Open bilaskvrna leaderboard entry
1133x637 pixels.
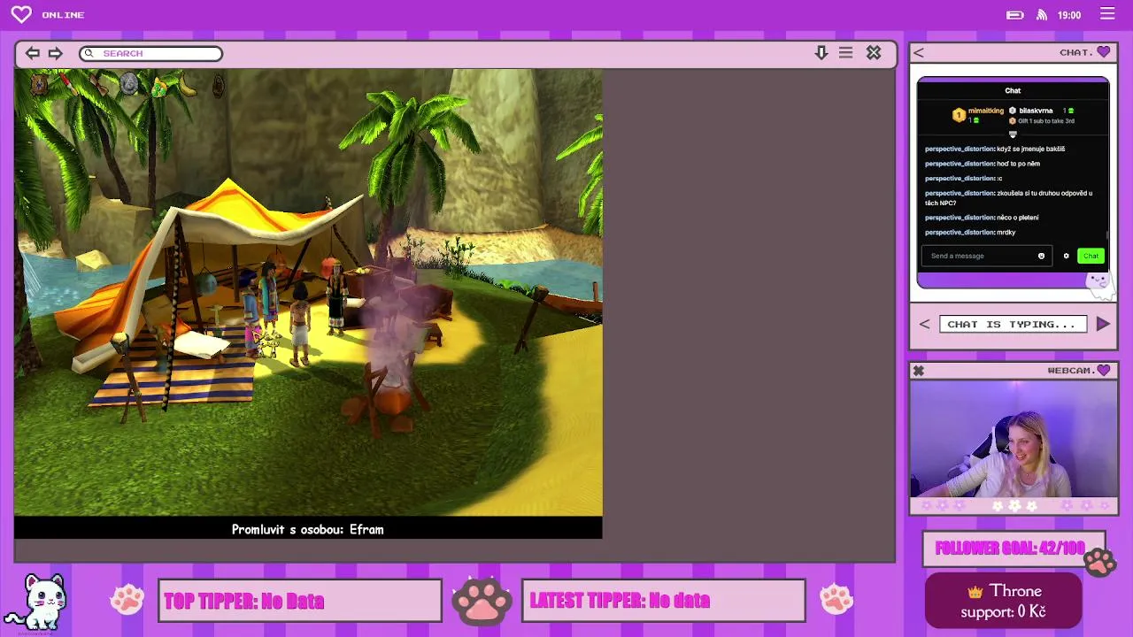click(1043, 111)
